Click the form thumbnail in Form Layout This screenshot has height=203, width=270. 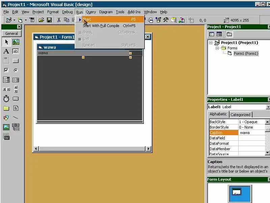pos(237,191)
